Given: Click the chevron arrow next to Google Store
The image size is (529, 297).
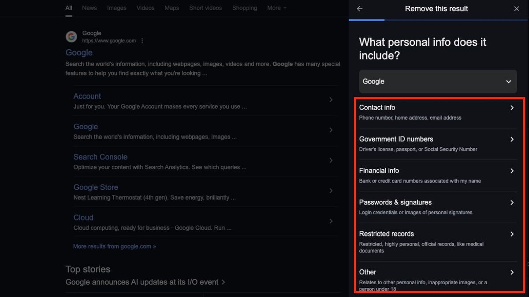Looking at the screenshot, I should [x=331, y=191].
